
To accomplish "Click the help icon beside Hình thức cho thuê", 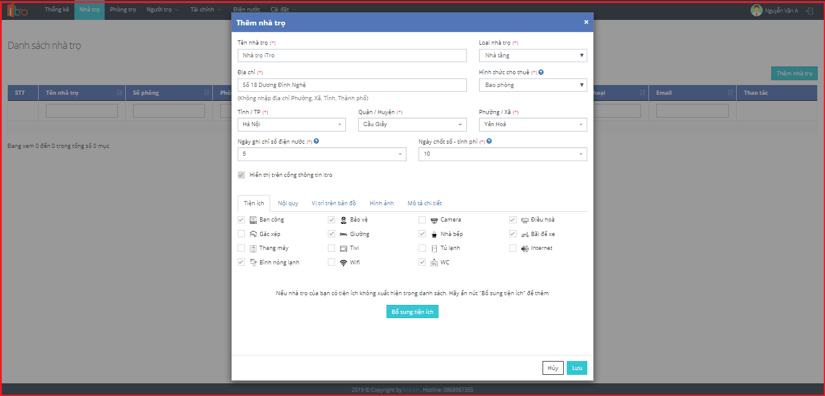I will (x=541, y=72).
